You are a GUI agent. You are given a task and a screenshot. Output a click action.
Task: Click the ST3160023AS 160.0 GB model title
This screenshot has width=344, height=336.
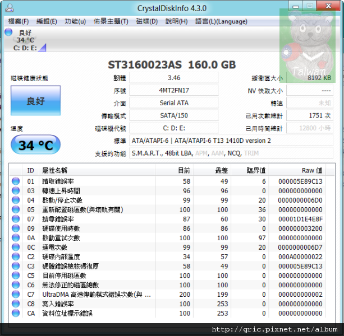click(x=172, y=65)
